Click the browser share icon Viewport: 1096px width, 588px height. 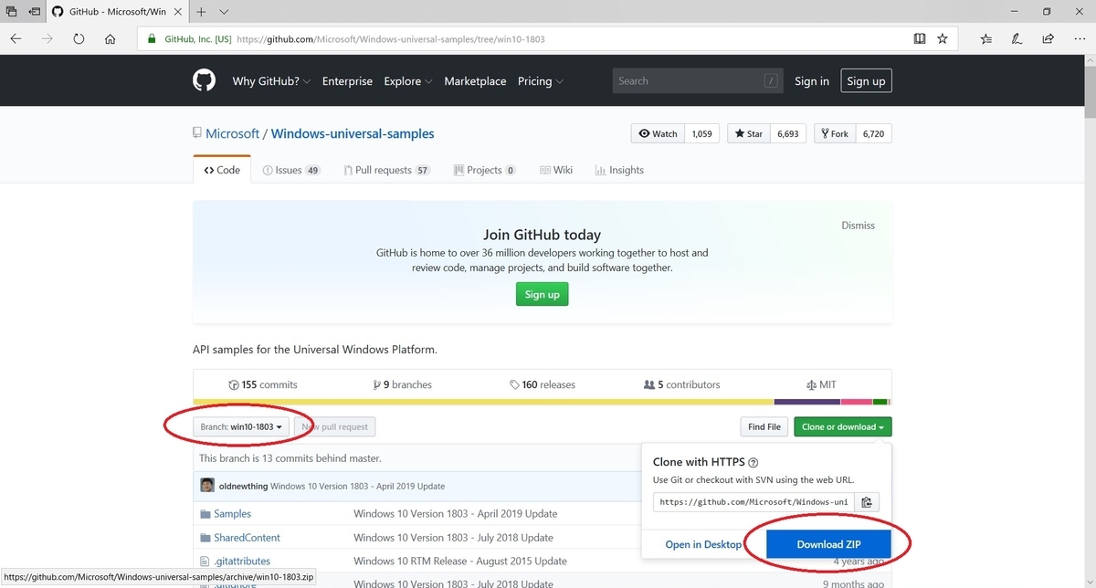pyautogui.click(x=1049, y=39)
